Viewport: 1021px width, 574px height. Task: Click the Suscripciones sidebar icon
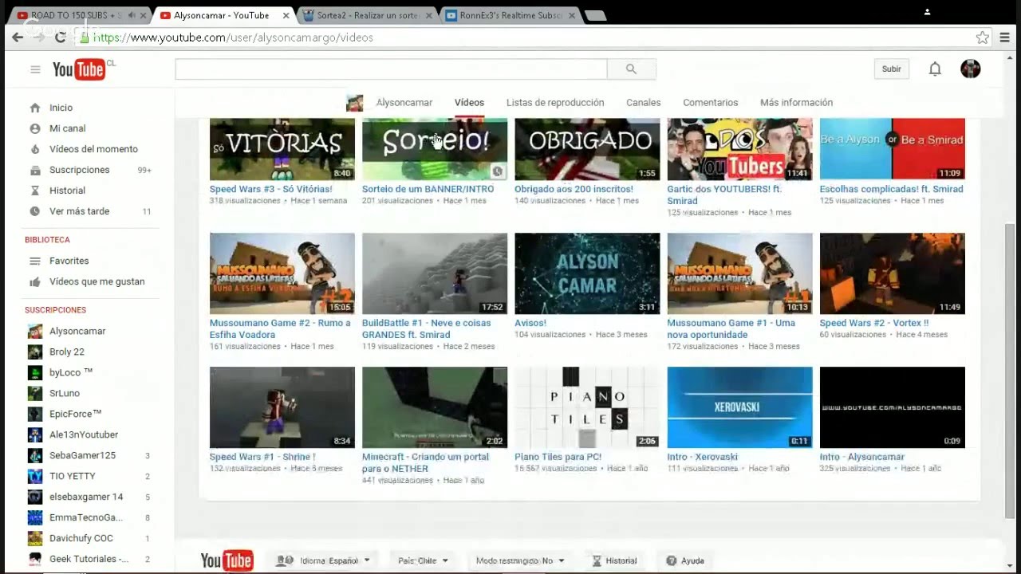click(x=35, y=170)
